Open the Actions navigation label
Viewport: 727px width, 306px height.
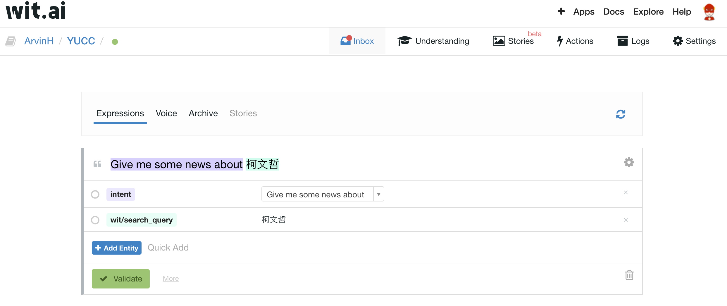coord(580,41)
